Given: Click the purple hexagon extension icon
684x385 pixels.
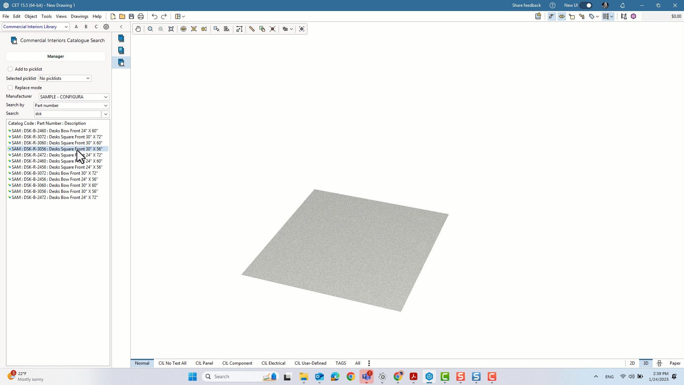Looking at the screenshot, I should coord(633,16).
